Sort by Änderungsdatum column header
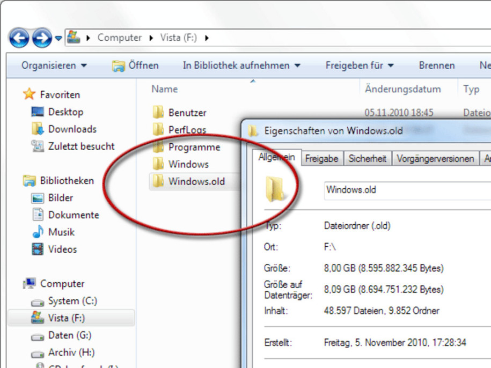 (x=402, y=89)
